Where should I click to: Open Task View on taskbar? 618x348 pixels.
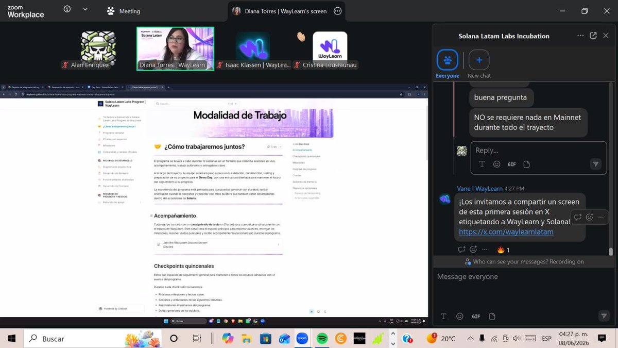pyautogui.click(x=197, y=339)
